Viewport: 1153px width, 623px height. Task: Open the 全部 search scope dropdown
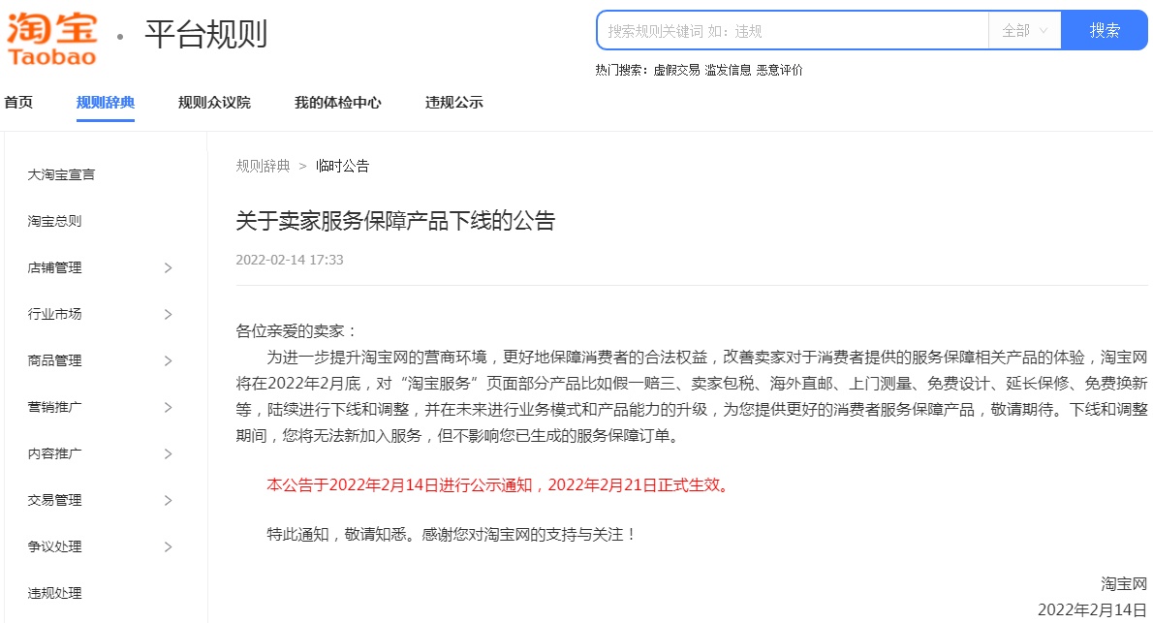click(x=1024, y=31)
